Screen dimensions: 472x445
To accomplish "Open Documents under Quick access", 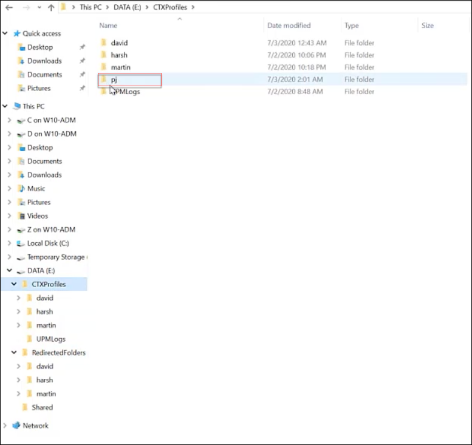I will (44, 75).
